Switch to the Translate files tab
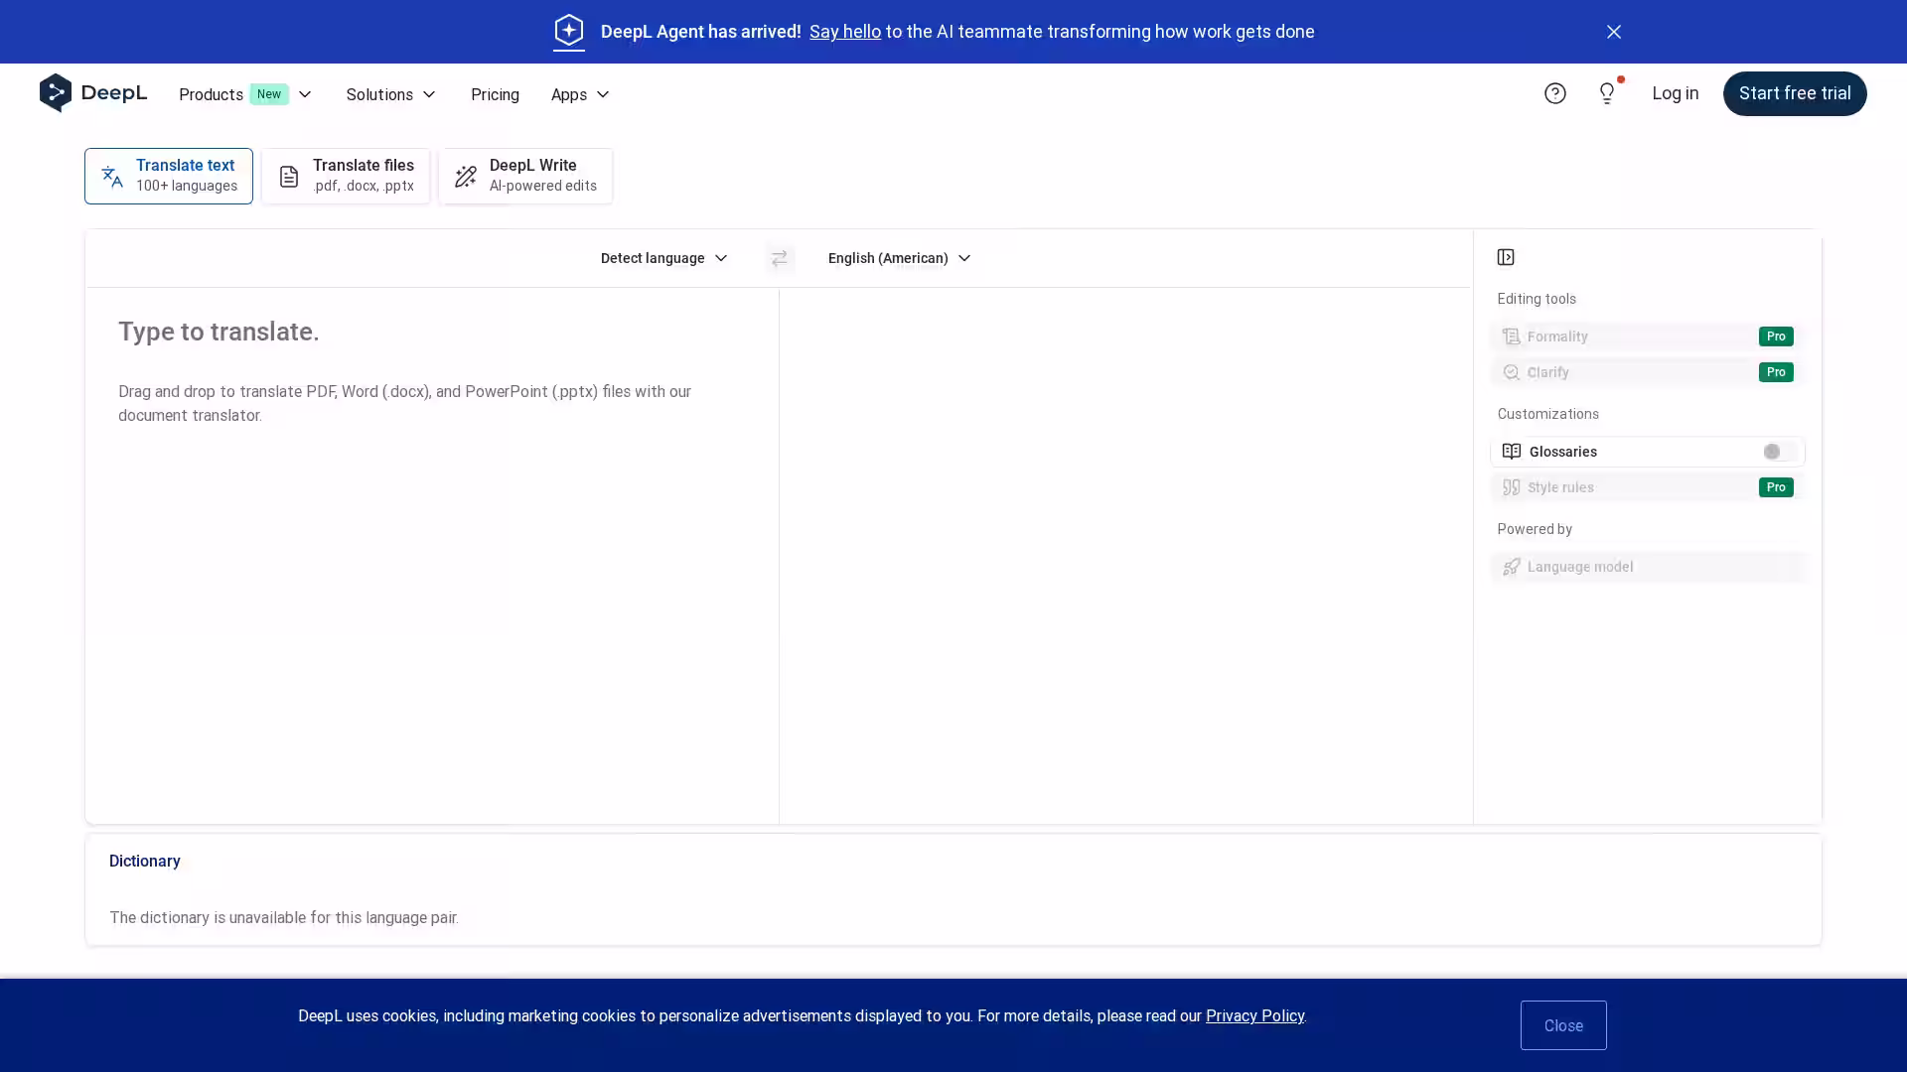 [346, 176]
